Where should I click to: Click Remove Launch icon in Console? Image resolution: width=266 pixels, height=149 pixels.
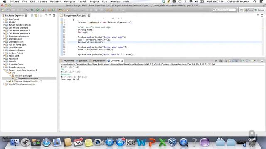click(x=216, y=61)
